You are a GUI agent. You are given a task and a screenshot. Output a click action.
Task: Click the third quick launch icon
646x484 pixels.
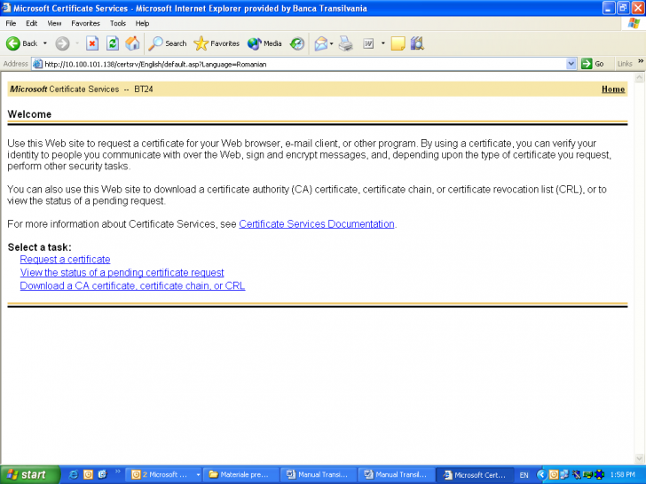[x=102, y=474]
